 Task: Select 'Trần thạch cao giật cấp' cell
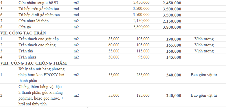coord(38,39)
